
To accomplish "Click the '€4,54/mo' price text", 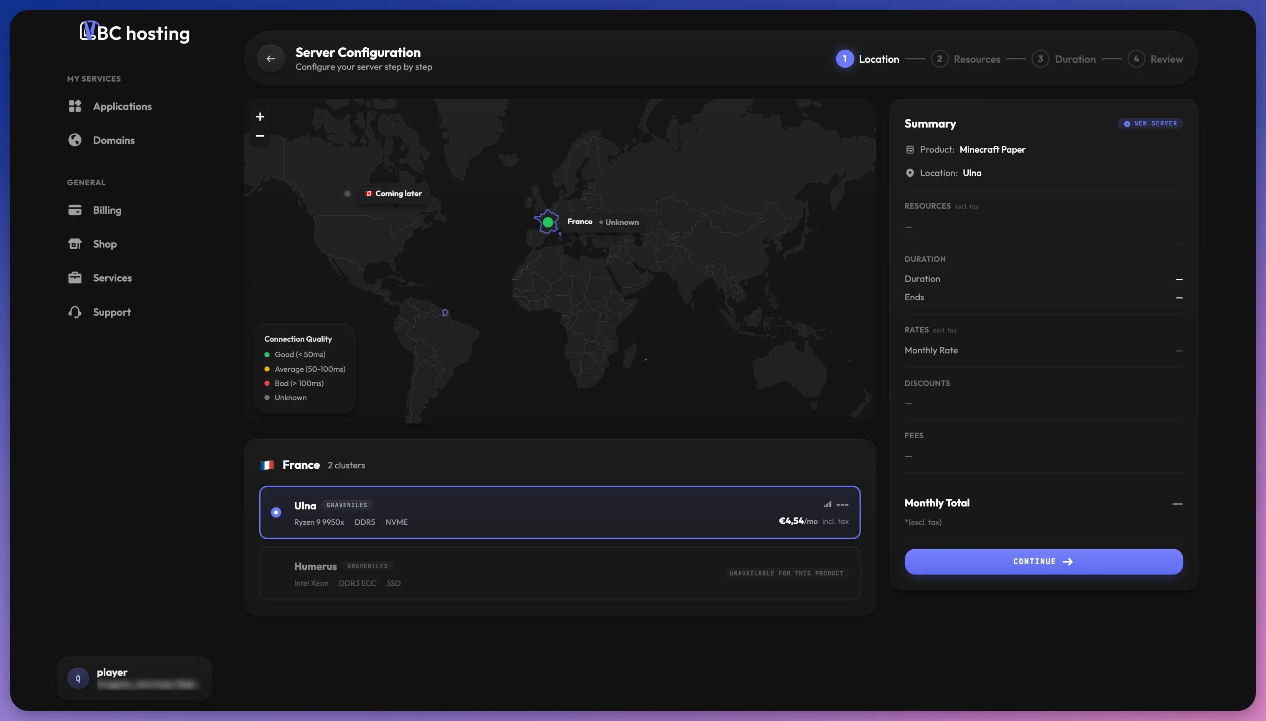I will point(798,521).
